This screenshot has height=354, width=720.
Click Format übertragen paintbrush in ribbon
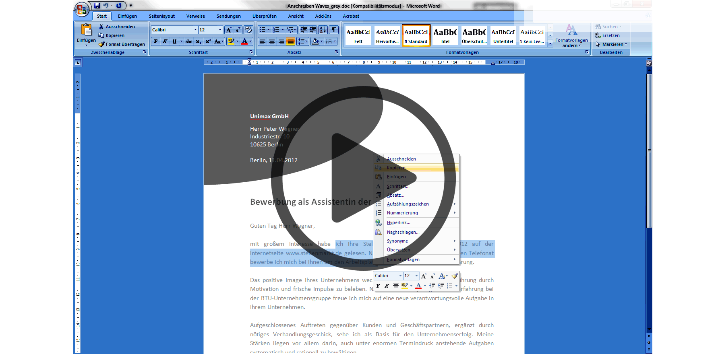(122, 44)
